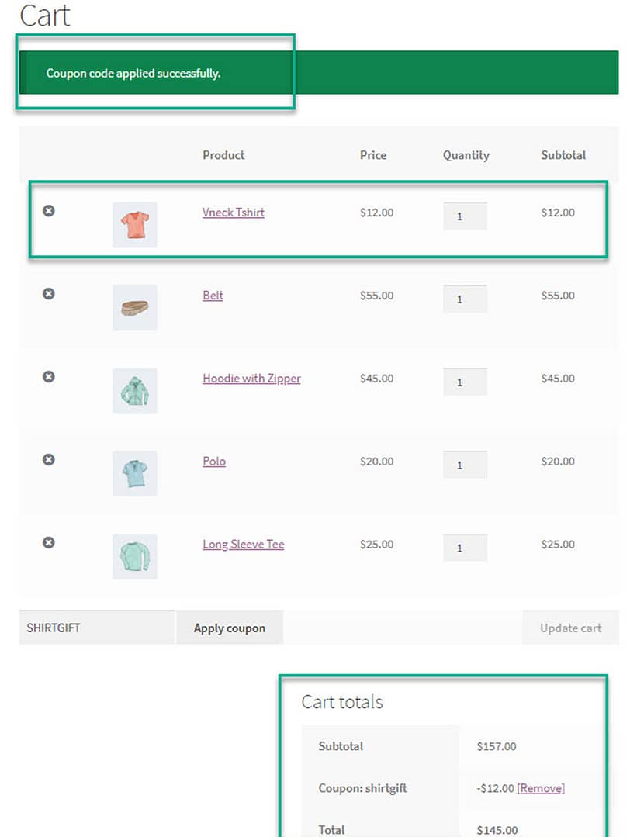Image resolution: width=637 pixels, height=837 pixels.
Task: Open the Vneck Tshirt product link
Action: pyautogui.click(x=234, y=213)
